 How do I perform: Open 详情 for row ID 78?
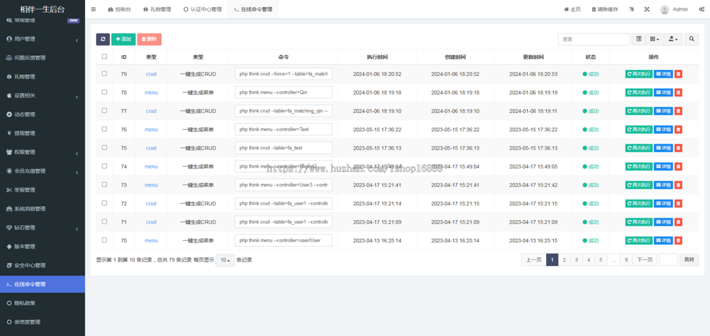pyautogui.click(x=663, y=92)
